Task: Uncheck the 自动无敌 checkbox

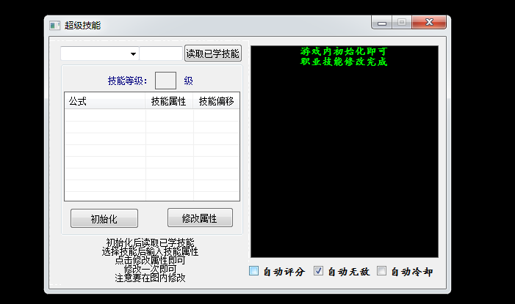Action: pos(318,270)
